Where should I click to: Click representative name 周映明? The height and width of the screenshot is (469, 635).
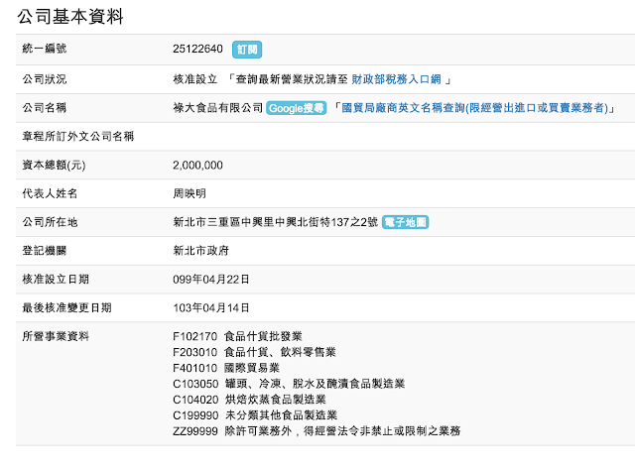pos(190,193)
